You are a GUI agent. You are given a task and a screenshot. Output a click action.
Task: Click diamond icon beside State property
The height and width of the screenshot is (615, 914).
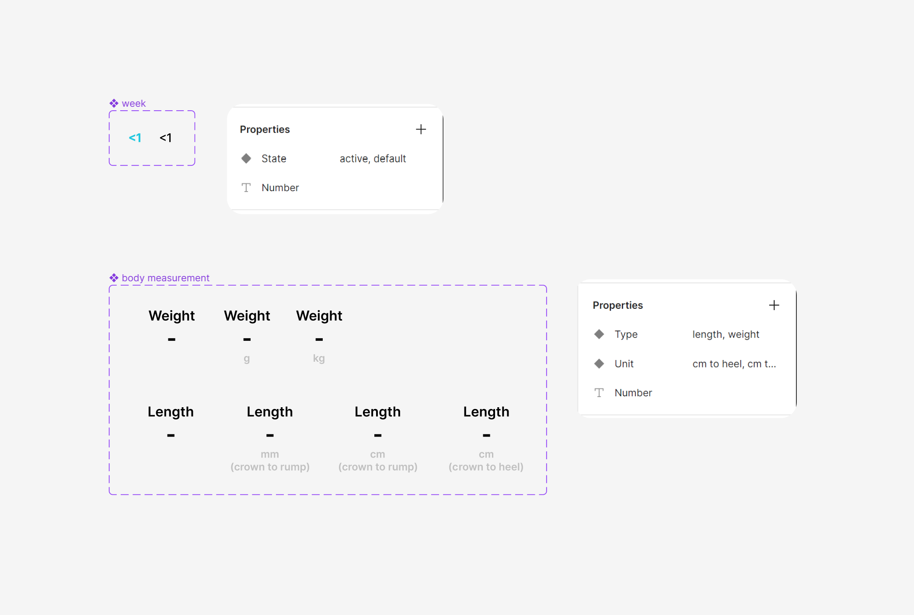click(x=246, y=159)
